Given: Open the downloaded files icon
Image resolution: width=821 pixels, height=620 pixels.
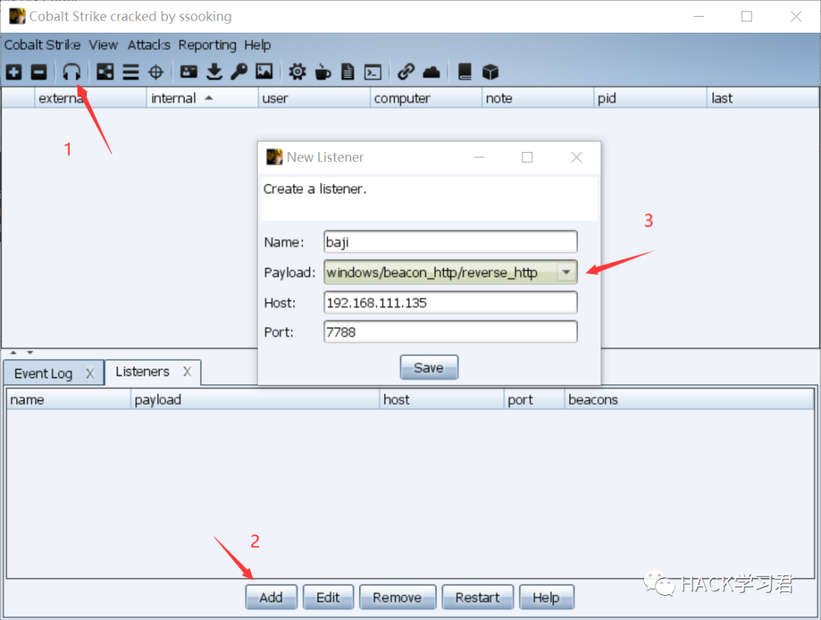Looking at the screenshot, I should pyautogui.click(x=214, y=72).
